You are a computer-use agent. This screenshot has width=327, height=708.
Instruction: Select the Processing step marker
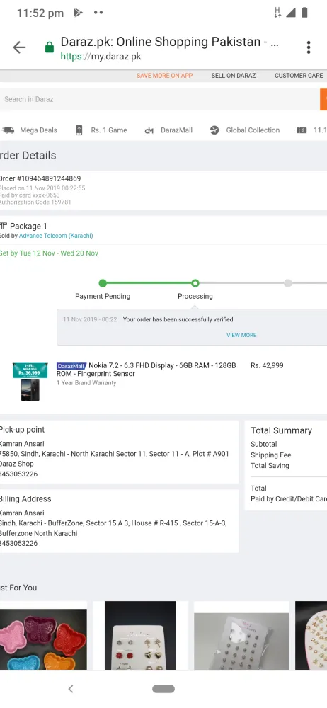[195, 283]
